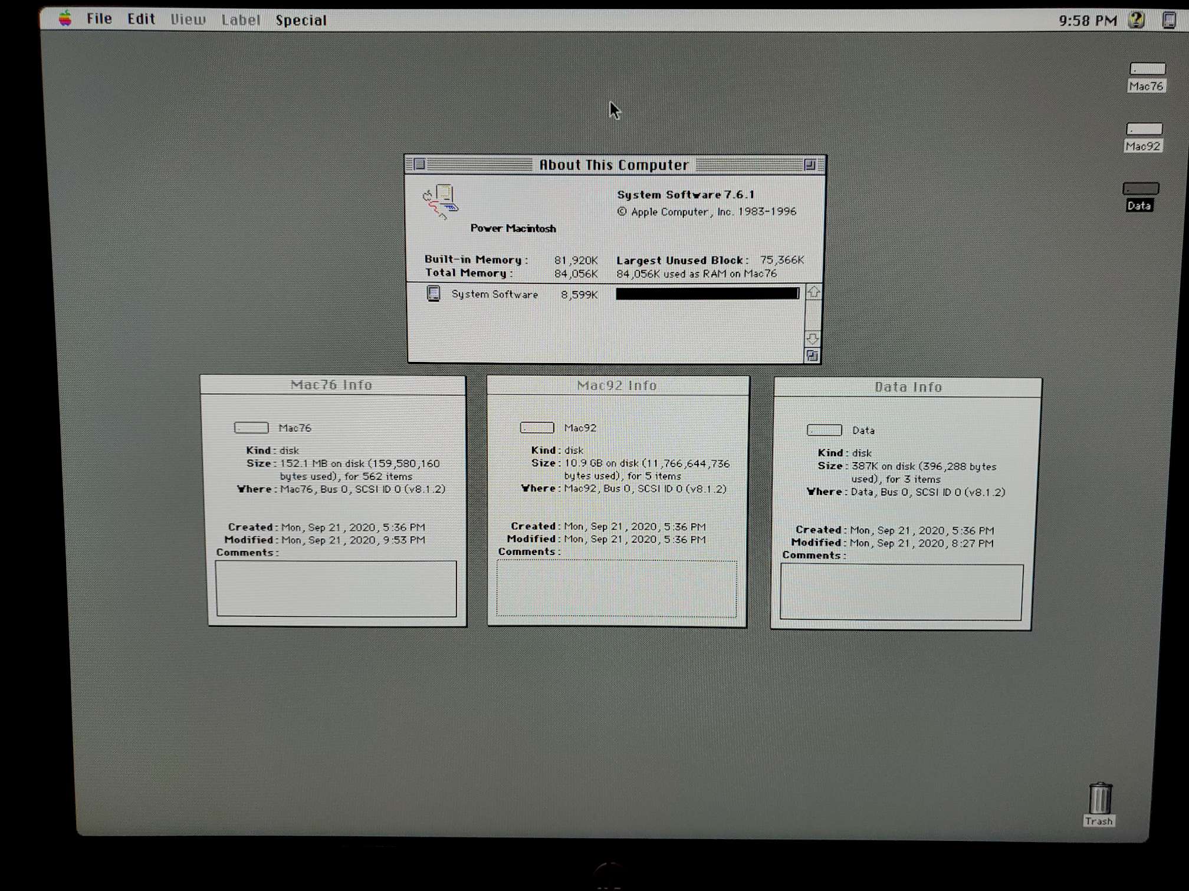The image size is (1189, 891).
Task: Click the Help balloon menu icon
Action: click(1137, 20)
